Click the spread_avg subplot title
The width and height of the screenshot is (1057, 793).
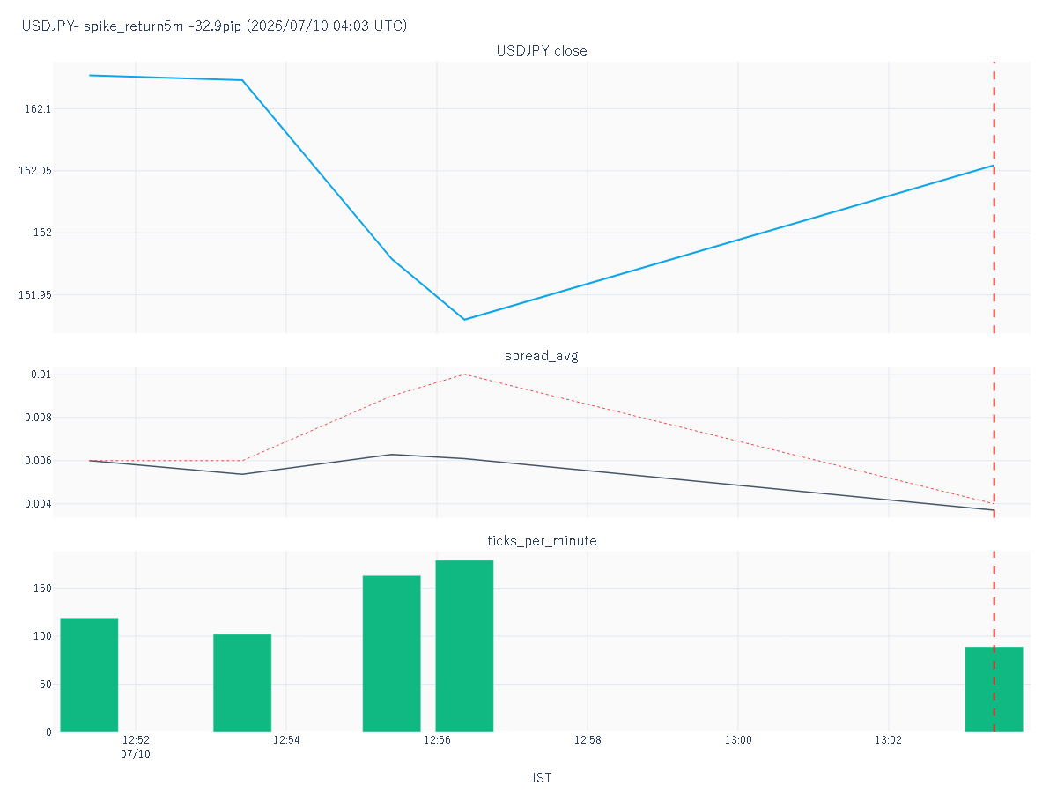point(542,356)
